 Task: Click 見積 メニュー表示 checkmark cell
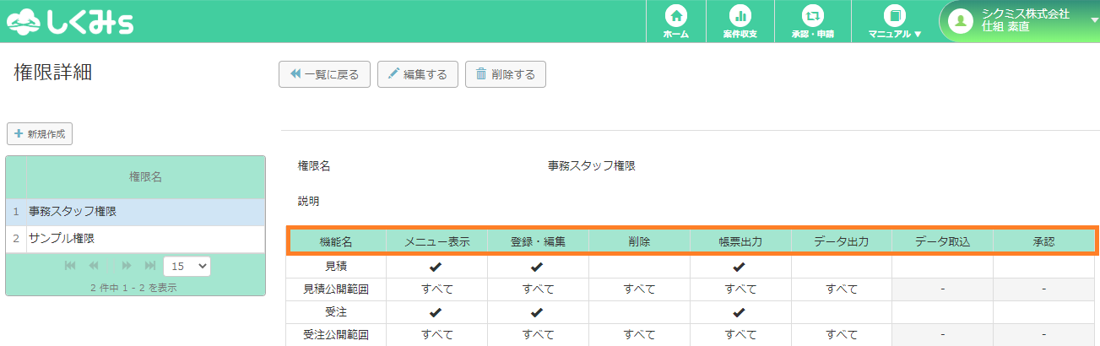click(436, 267)
